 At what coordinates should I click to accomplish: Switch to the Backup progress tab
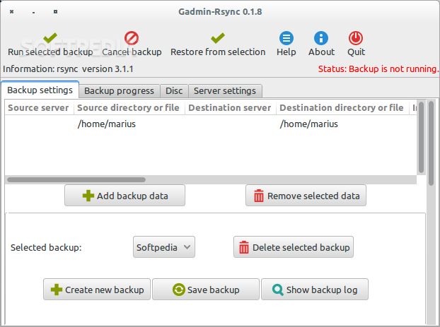pyautogui.click(x=119, y=91)
